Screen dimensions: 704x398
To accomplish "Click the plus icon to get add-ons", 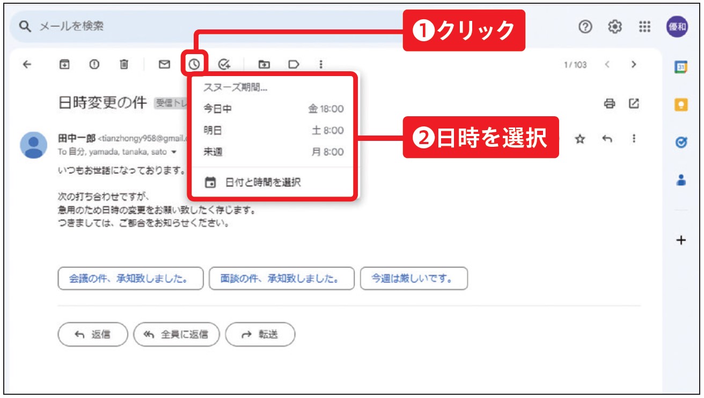I will (x=680, y=241).
